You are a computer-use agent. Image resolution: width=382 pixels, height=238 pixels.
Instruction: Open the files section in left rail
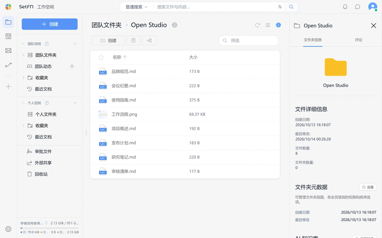(8, 22)
